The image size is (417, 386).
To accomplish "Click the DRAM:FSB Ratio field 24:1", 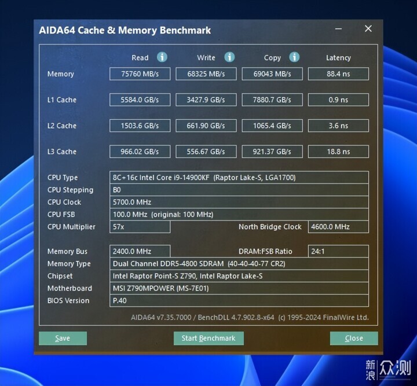I will (x=338, y=251).
